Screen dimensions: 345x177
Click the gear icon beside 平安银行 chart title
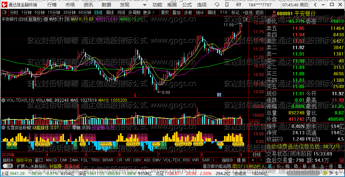(46, 20)
